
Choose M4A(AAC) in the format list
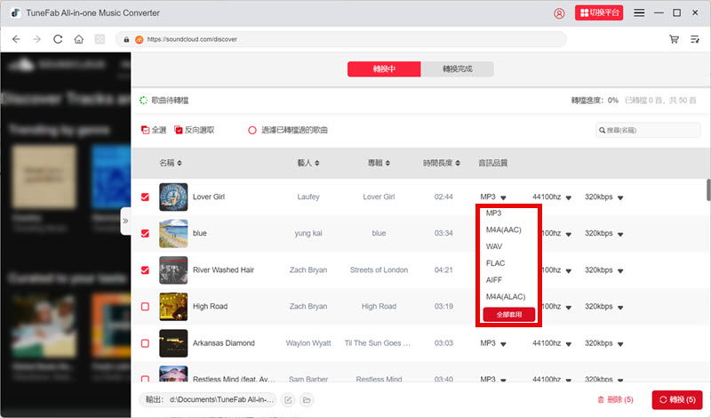tap(504, 229)
